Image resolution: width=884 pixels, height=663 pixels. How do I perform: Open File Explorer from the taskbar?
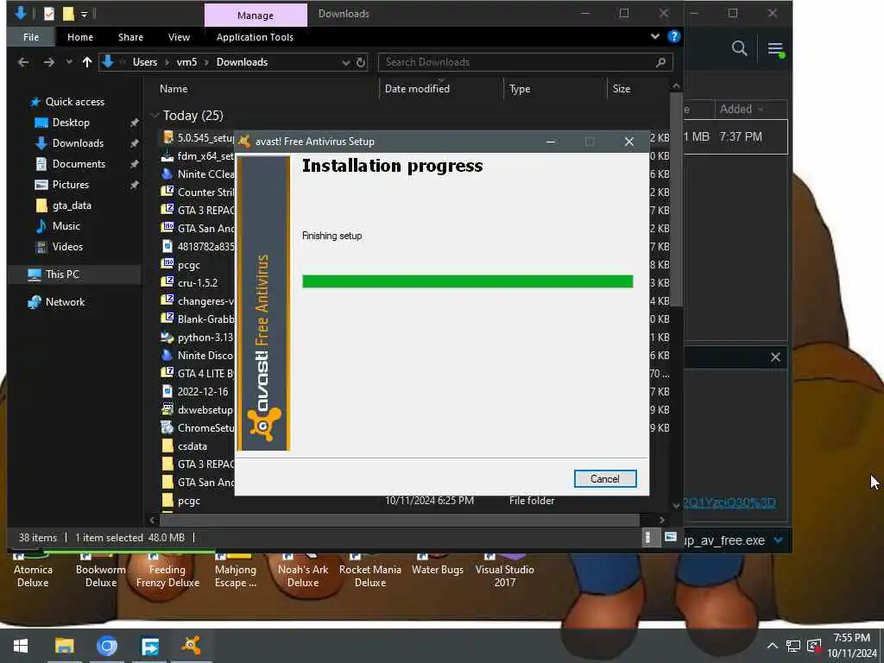[x=64, y=646]
